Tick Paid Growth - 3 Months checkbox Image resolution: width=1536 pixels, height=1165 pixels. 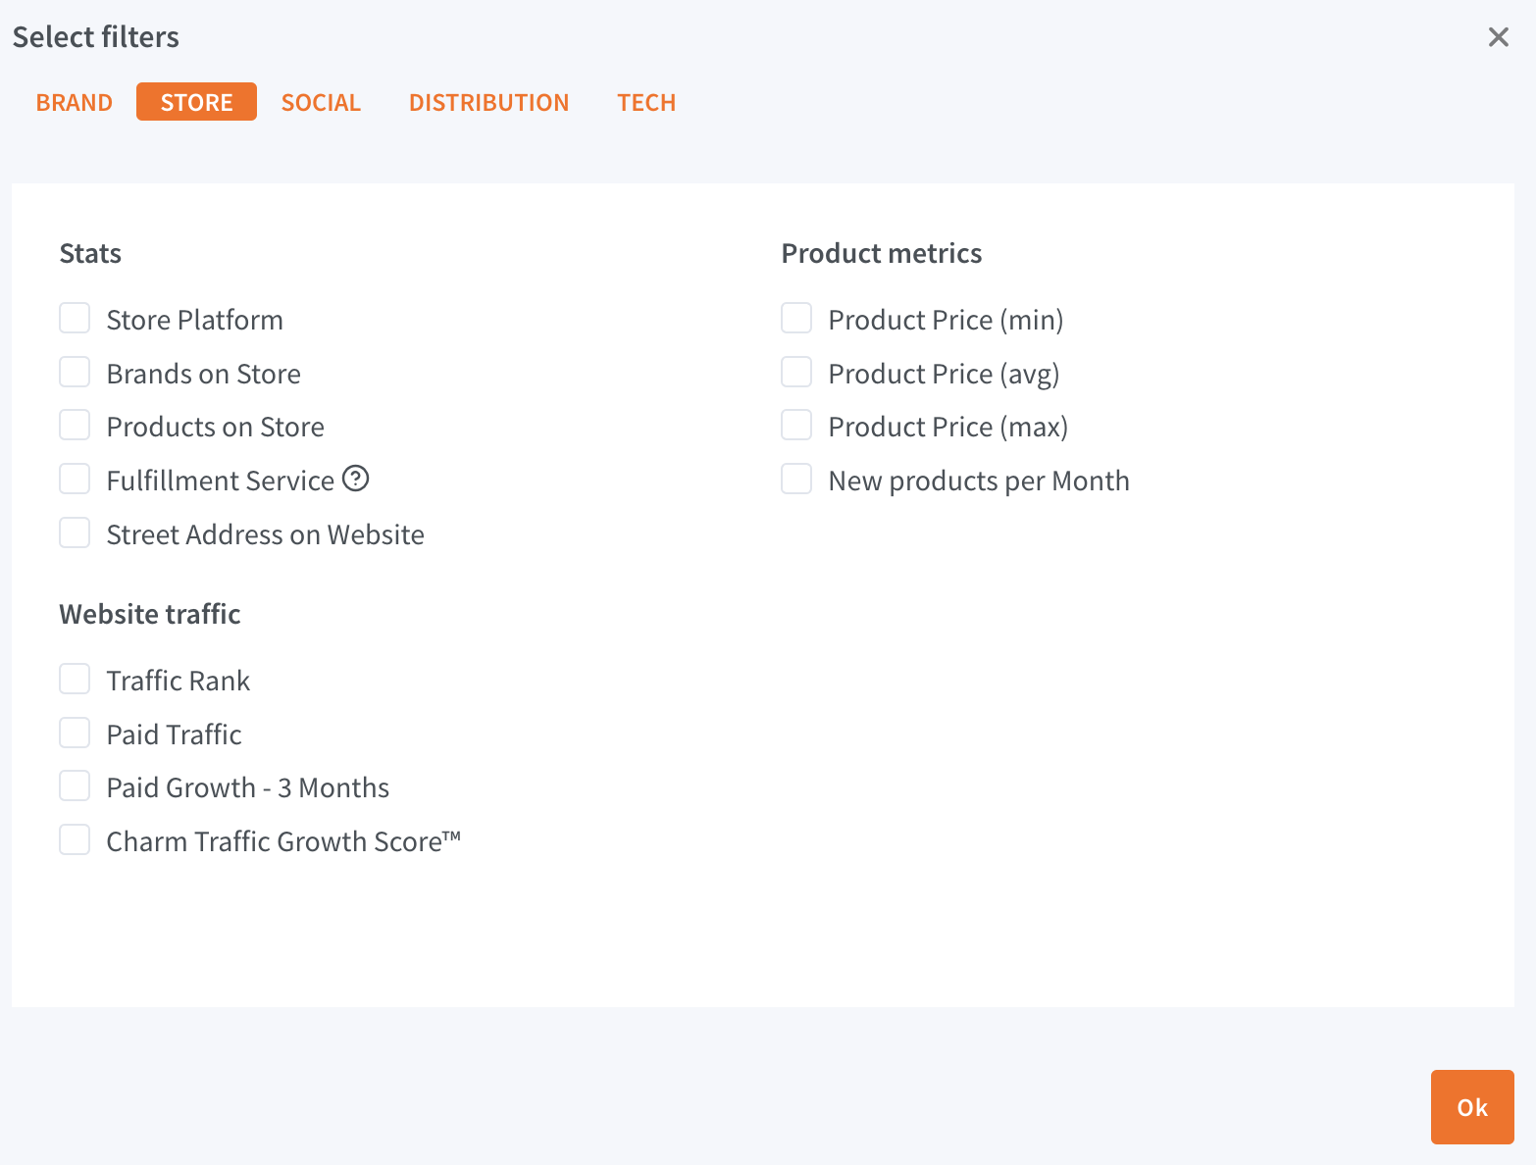click(75, 786)
